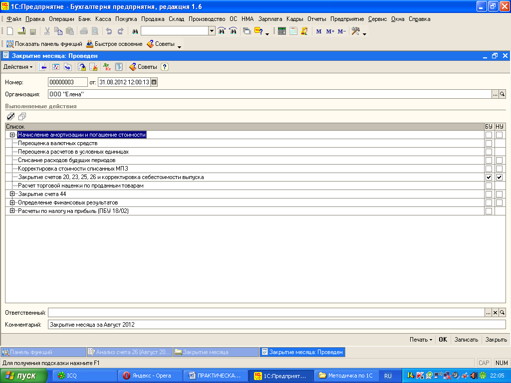Expand Расчеты по налогу на прибыль node

[x=12, y=211]
